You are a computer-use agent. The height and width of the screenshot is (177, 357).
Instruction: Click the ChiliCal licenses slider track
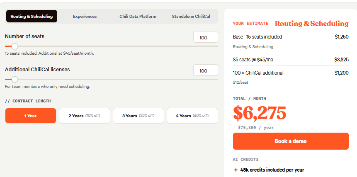tap(112, 80)
